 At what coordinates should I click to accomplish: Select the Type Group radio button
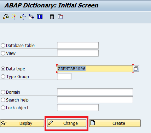(x=3, y=76)
